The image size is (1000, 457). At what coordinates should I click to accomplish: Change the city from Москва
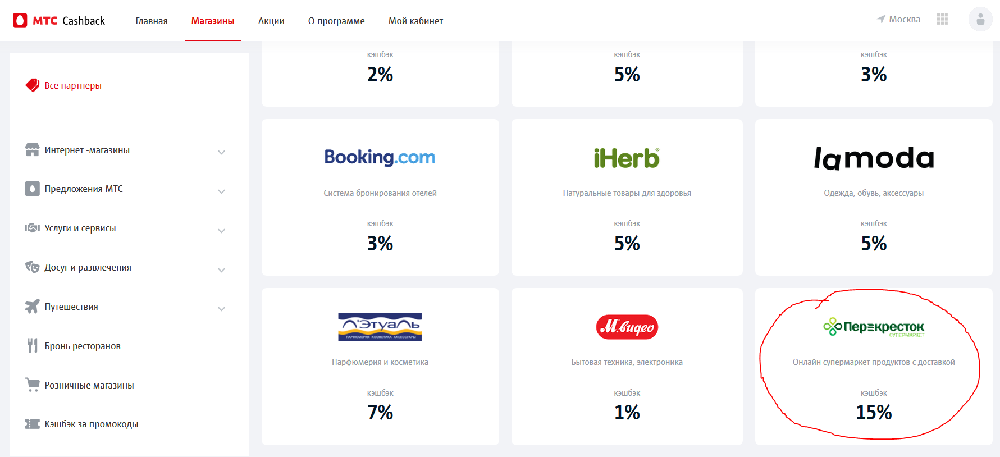coord(898,19)
